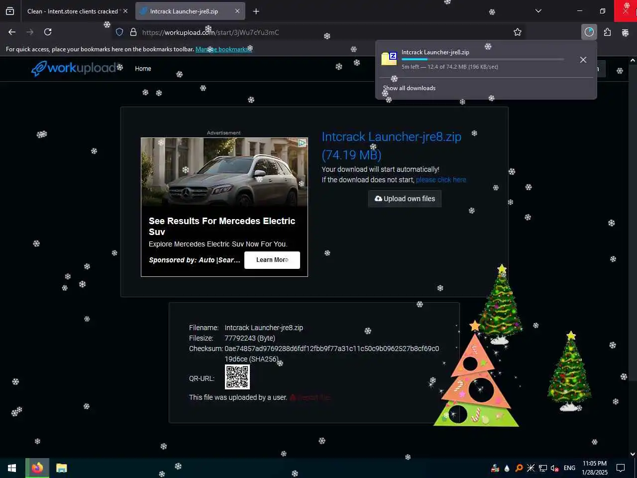This screenshot has width=637, height=478.
Task: Click the muted volume tray icon
Action: [555, 468]
